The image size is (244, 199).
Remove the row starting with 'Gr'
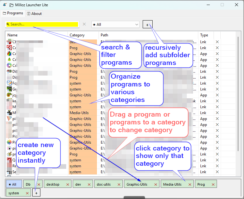click(x=217, y=89)
